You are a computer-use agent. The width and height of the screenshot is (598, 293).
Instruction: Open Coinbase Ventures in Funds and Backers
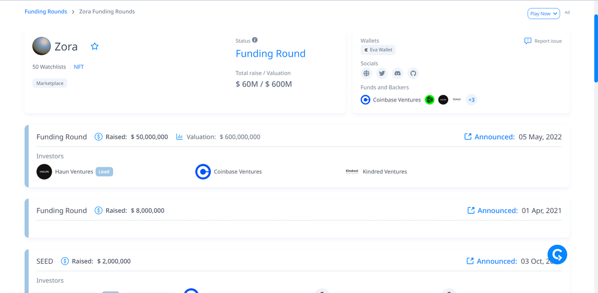391,100
